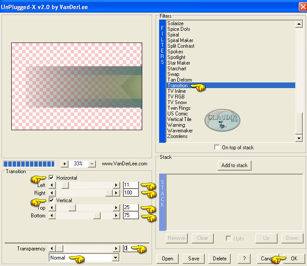Click the Right slider's right arrow

[x=116, y=193]
